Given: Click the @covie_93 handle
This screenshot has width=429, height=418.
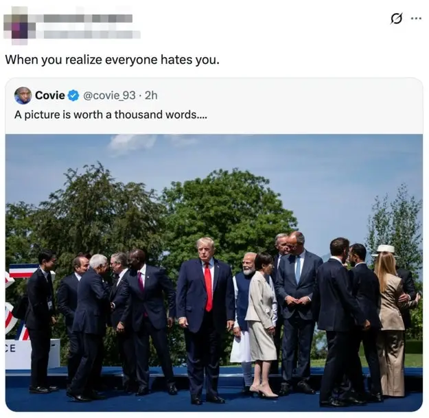Looking at the screenshot, I should tap(109, 95).
